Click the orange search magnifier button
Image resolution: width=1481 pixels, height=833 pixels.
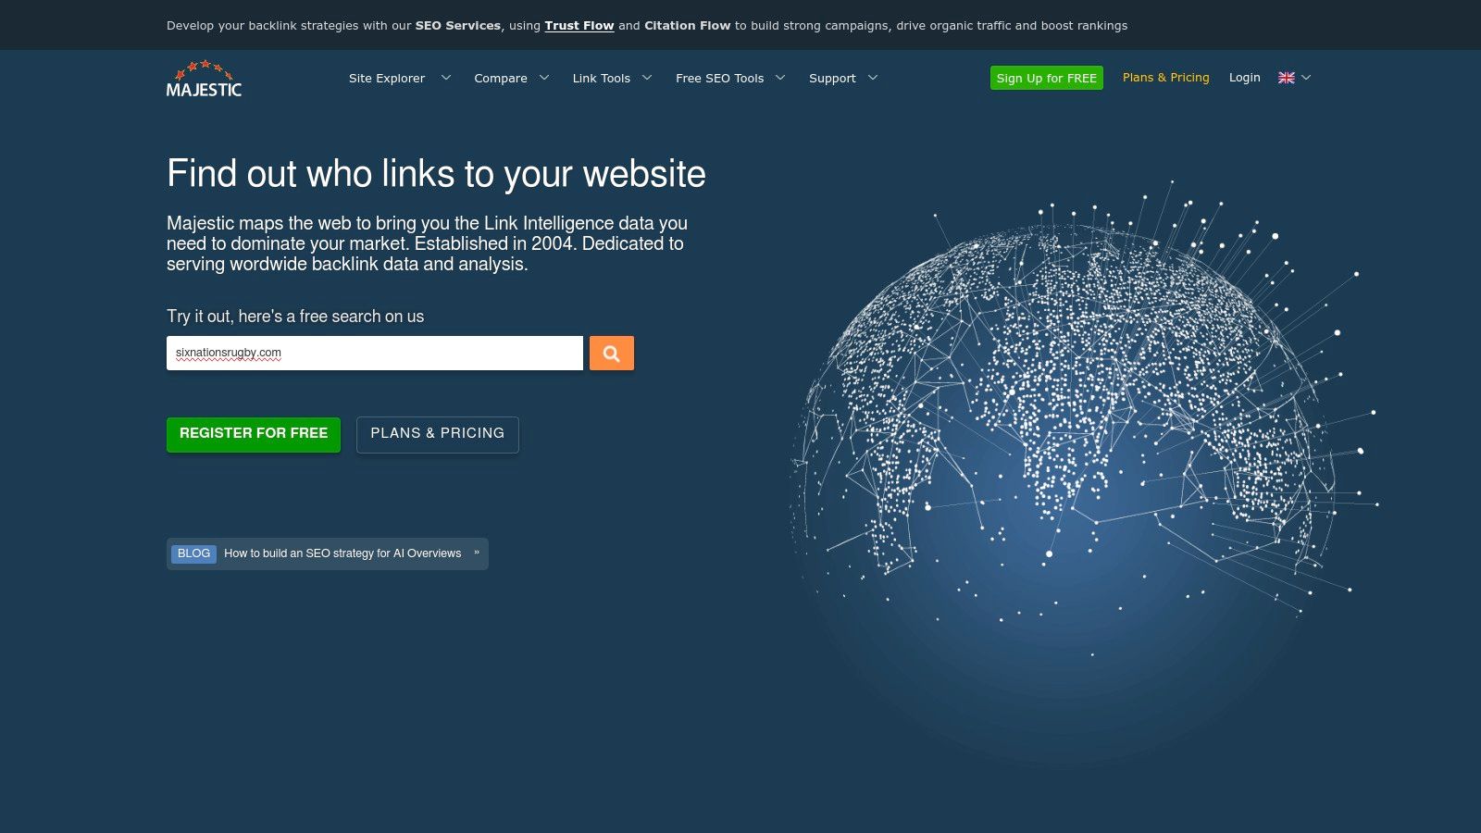[612, 354]
